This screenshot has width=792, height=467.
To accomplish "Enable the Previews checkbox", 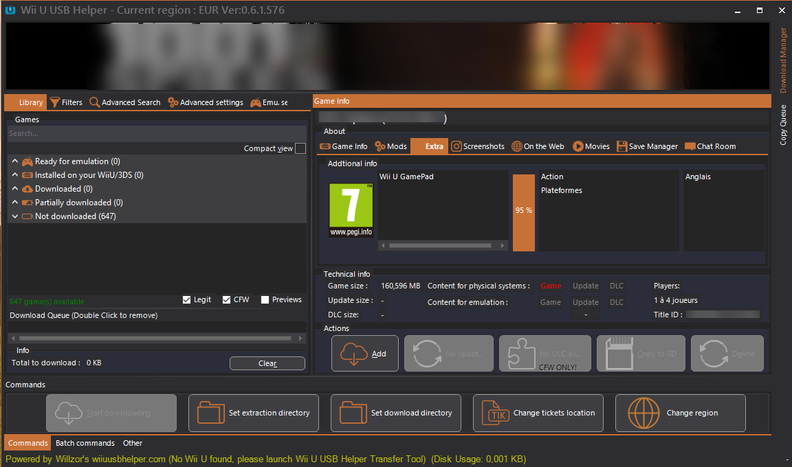I will click(265, 299).
